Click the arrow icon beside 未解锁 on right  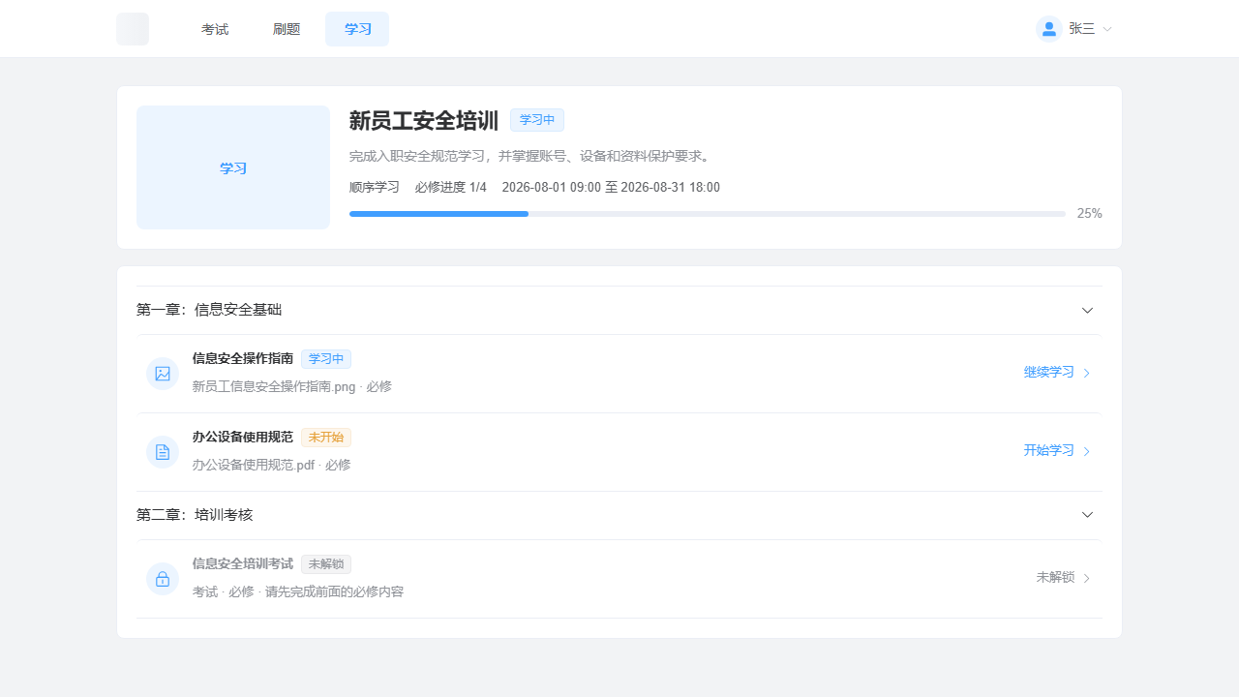1087,579
